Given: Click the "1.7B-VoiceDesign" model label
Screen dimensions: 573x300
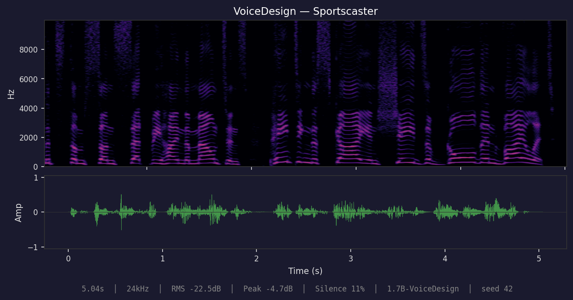Looking at the screenshot, I should pos(423,289).
